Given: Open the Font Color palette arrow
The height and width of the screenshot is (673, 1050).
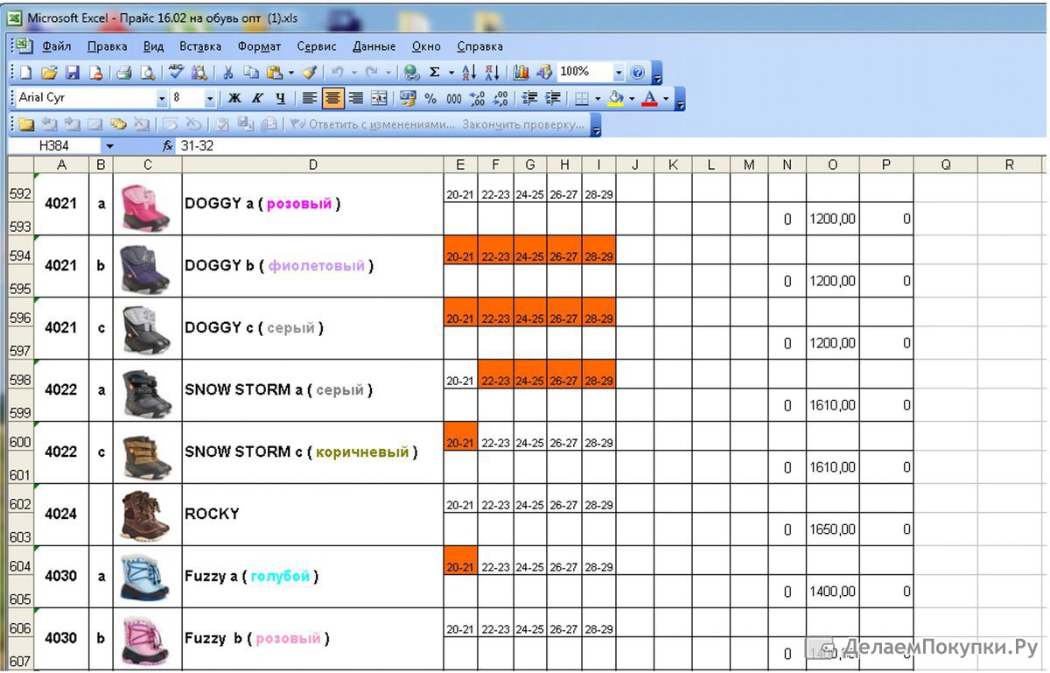Looking at the screenshot, I should coord(665,98).
